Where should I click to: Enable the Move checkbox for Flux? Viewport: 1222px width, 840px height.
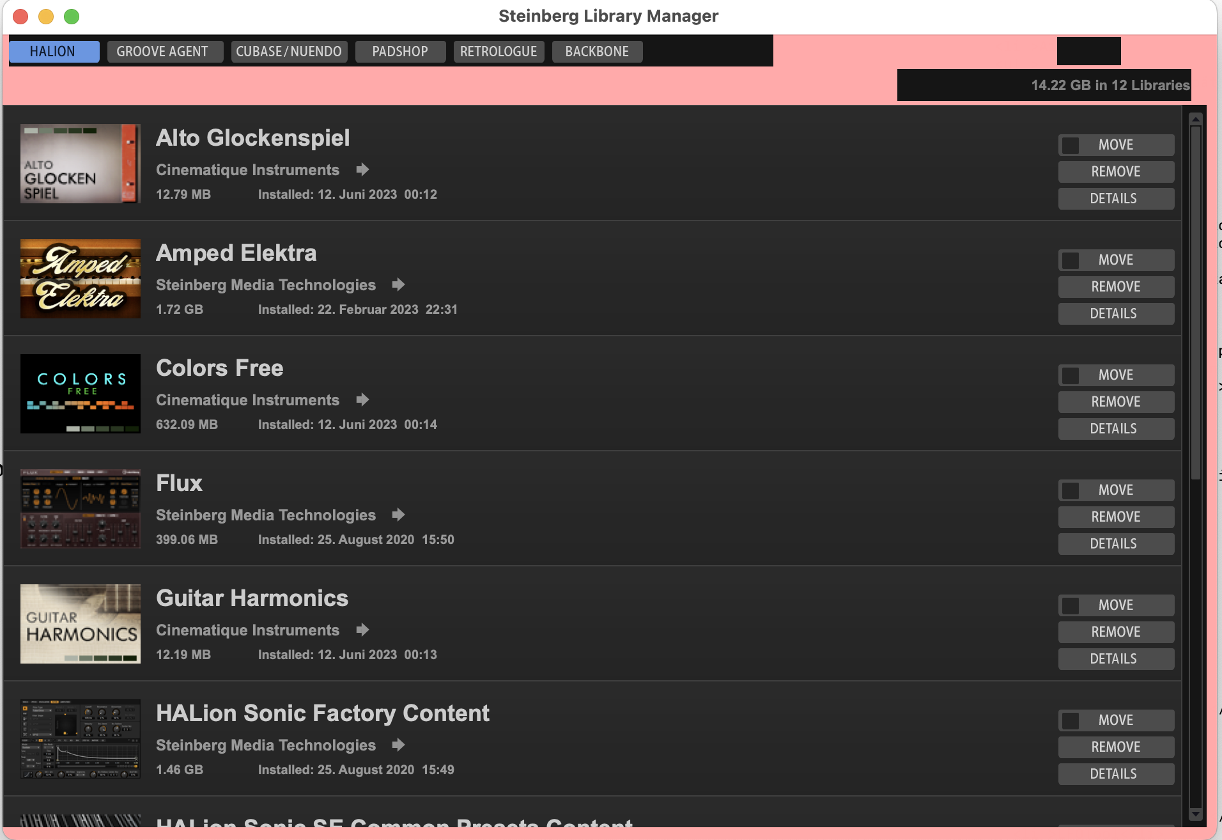coord(1071,490)
